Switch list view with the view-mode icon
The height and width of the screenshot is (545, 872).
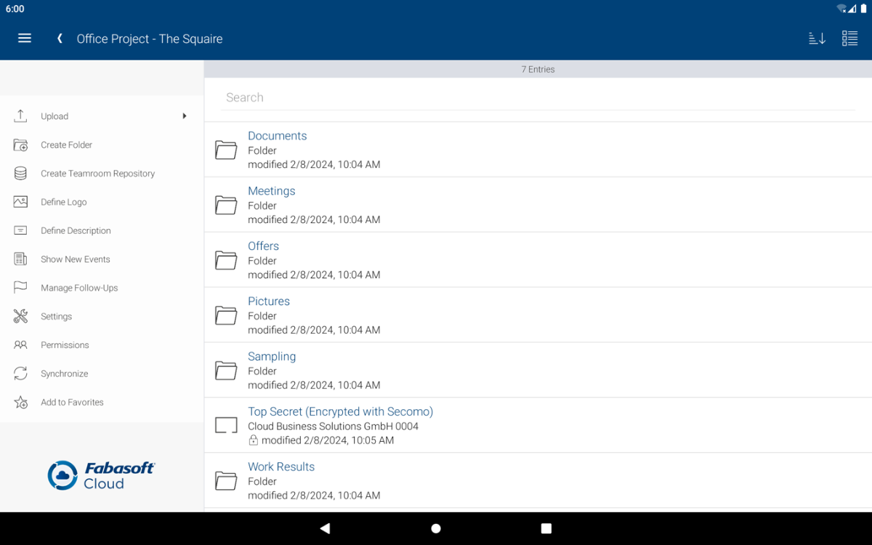[x=849, y=39]
